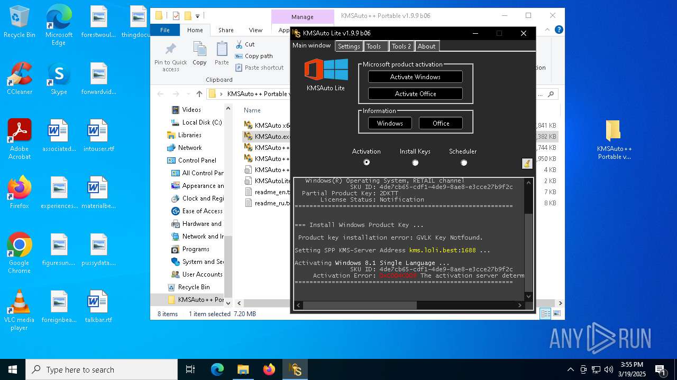Image resolution: width=677 pixels, height=380 pixels.
Task: Click the taskbar search box
Action: click(102, 369)
